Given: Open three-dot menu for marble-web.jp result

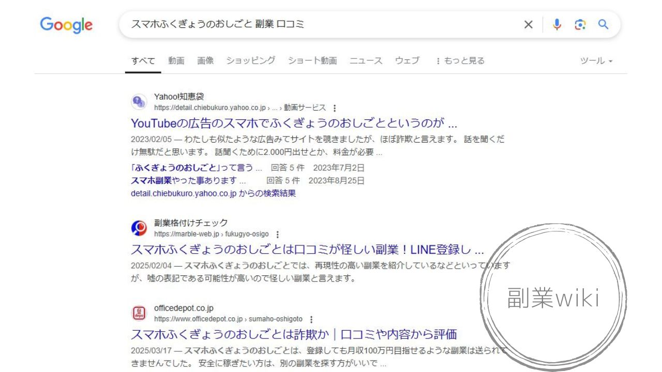Looking at the screenshot, I should click(278, 234).
